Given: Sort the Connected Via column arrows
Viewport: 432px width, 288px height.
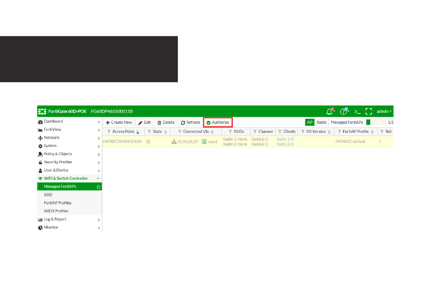Looking at the screenshot, I should tap(212, 132).
